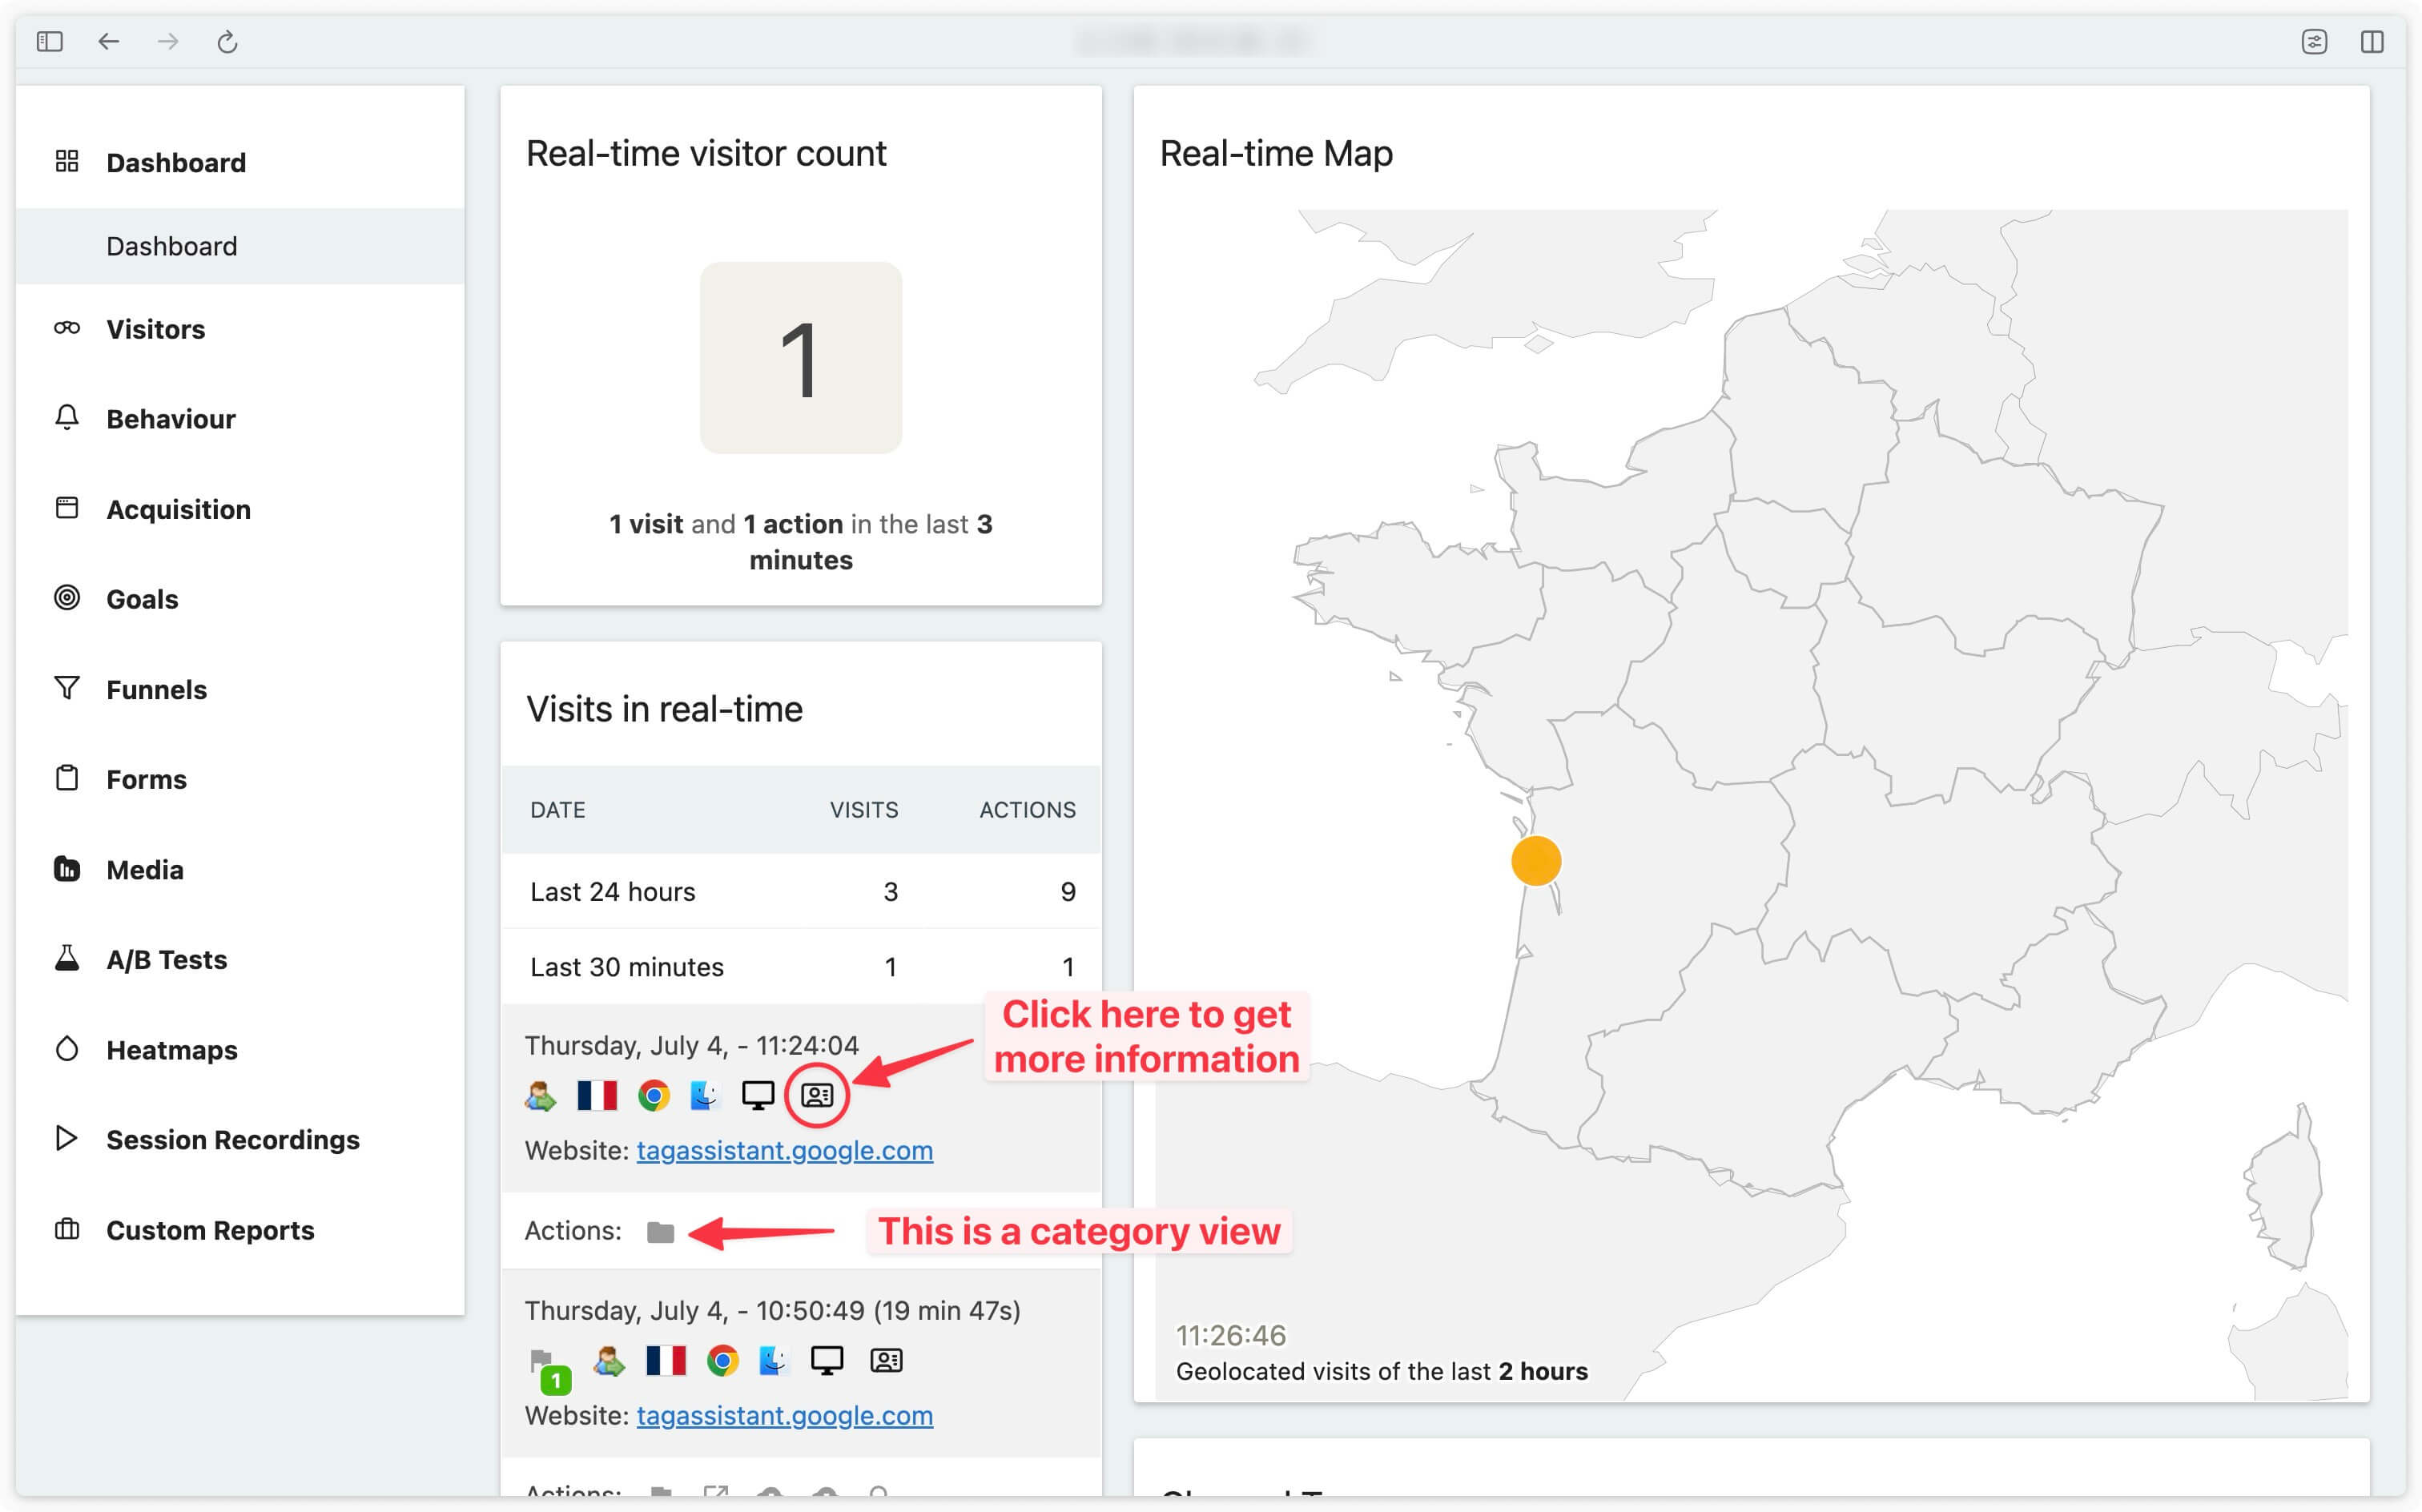
Task: Click the Session Recordings sidebar icon
Action: 64,1140
